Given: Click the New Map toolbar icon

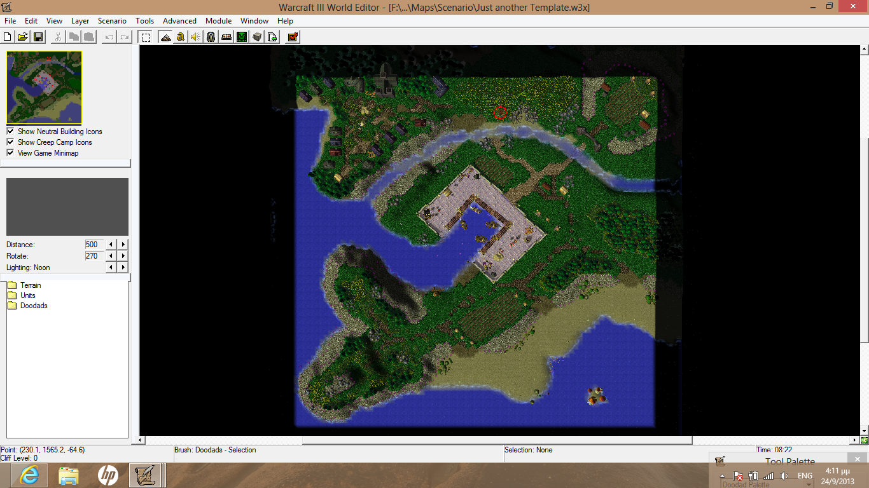Looking at the screenshot, I should tap(8, 37).
